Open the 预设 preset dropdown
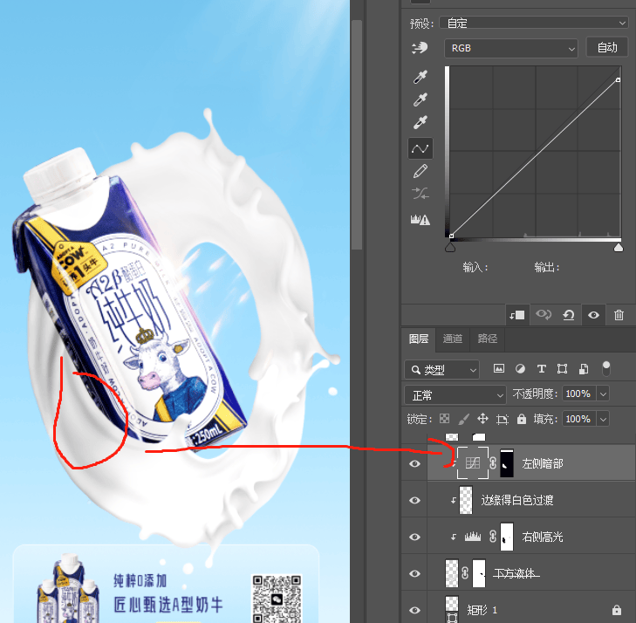The width and height of the screenshot is (636, 623). 534,23
